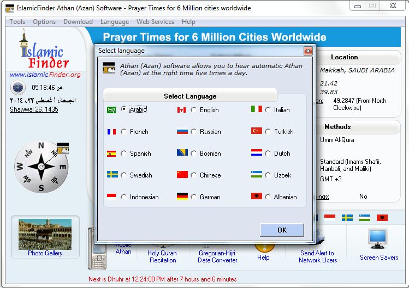
Task: Choose Turkish radio button
Action: (268, 132)
